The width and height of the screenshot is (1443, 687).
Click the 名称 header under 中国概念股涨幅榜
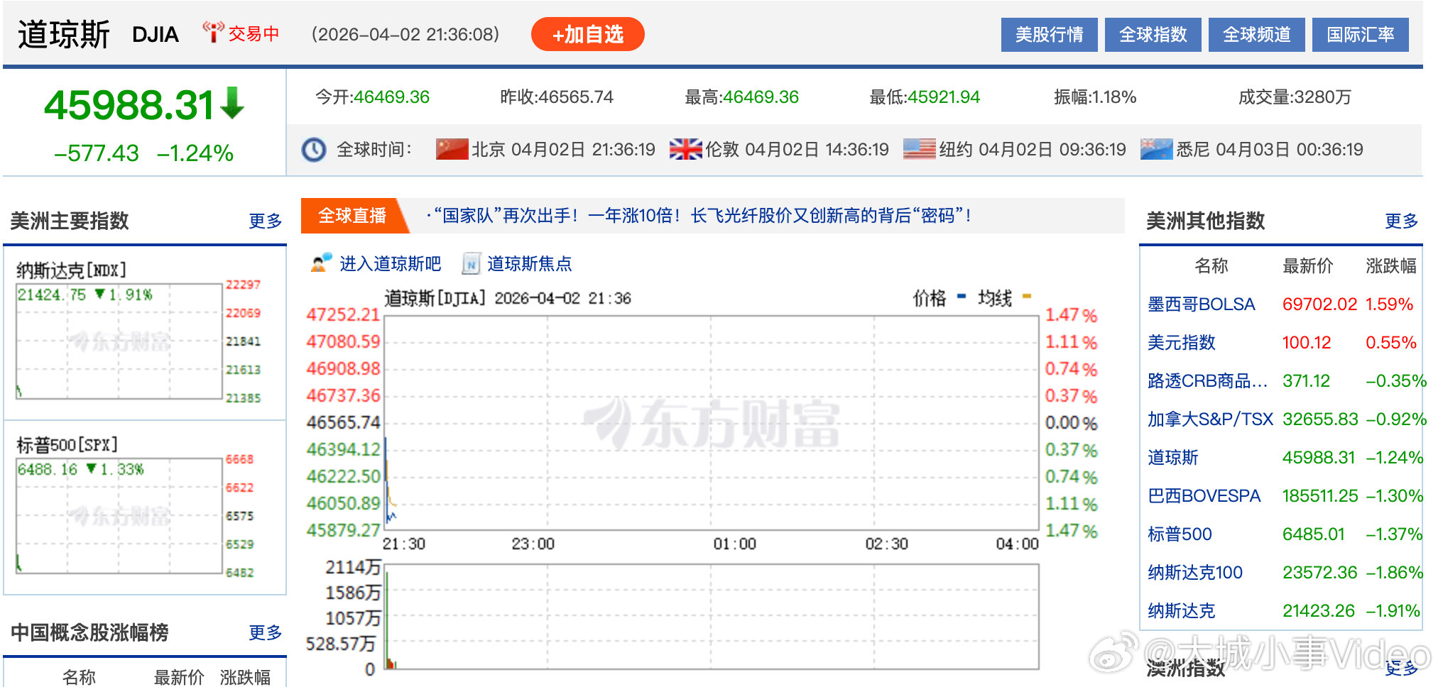pyautogui.click(x=79, y=677)
